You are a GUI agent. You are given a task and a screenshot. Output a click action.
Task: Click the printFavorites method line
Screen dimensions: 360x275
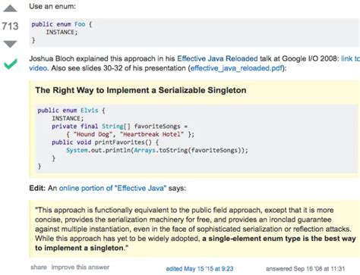[x=106, y=142]
